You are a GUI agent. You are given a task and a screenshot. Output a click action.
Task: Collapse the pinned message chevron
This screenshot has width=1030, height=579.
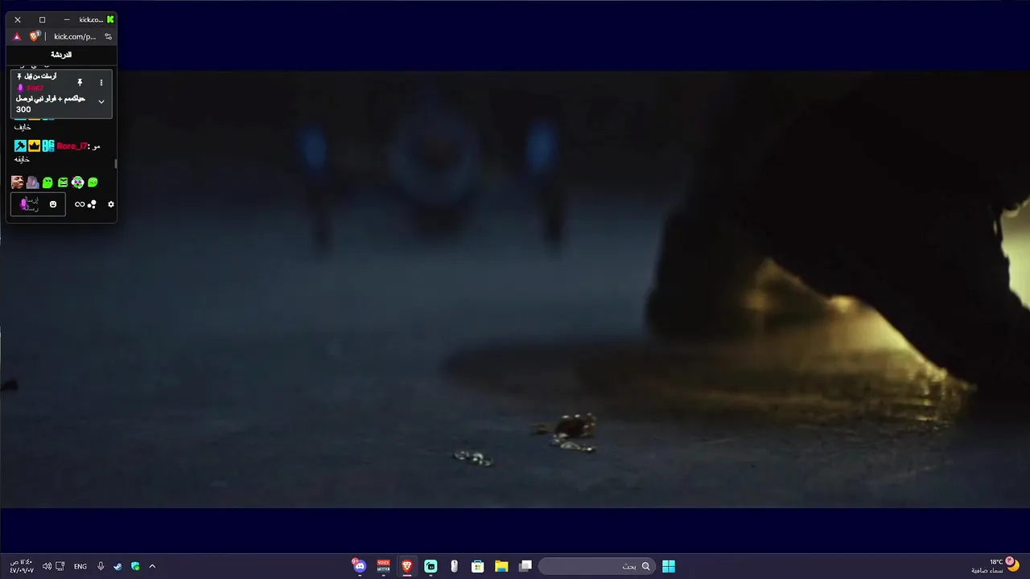click(x=101, y=101)
